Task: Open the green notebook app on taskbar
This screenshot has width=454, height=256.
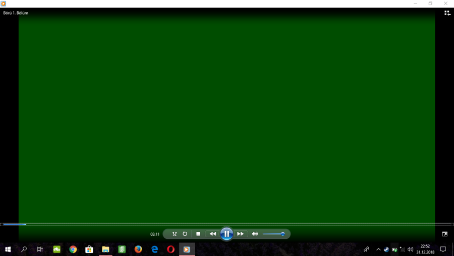Action: point(122,249)
